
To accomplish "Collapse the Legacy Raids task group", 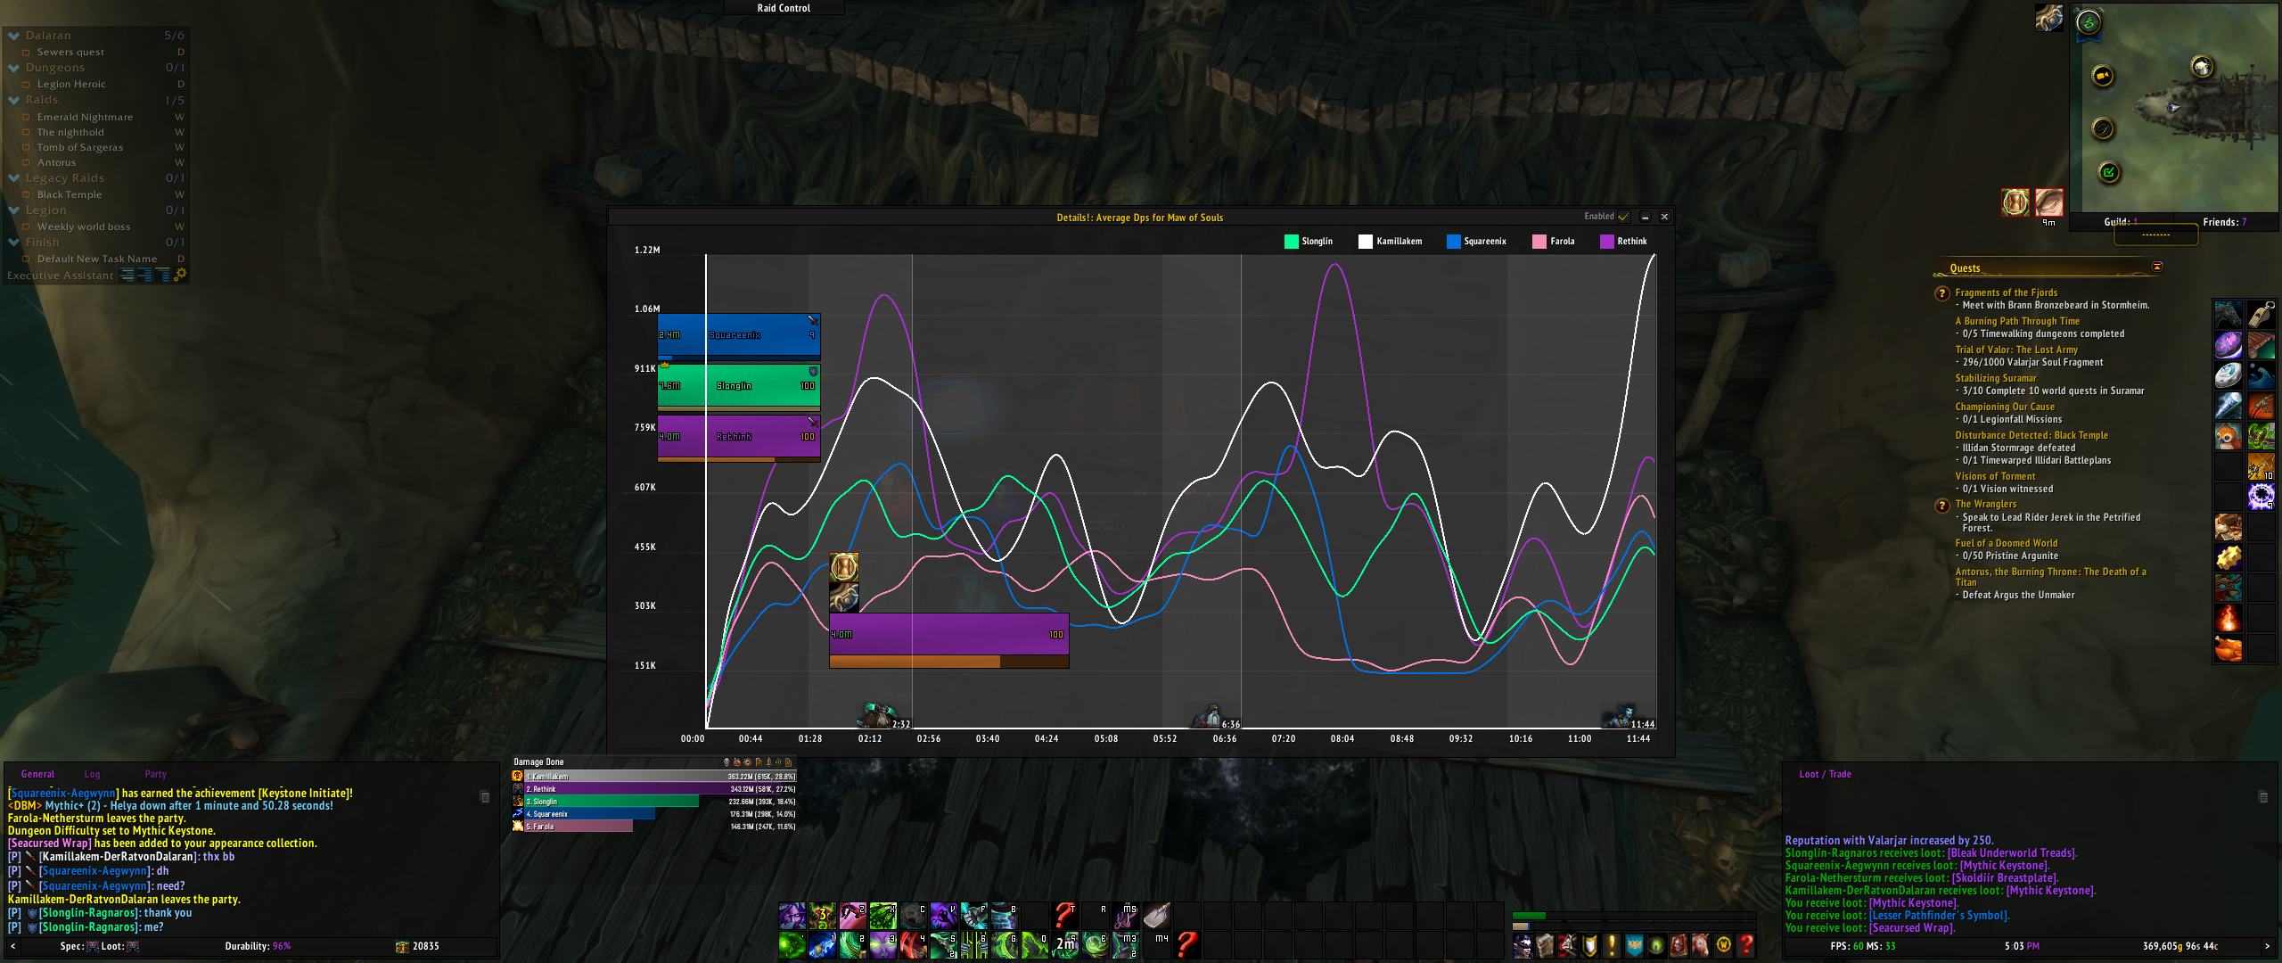I will point(14,178).
